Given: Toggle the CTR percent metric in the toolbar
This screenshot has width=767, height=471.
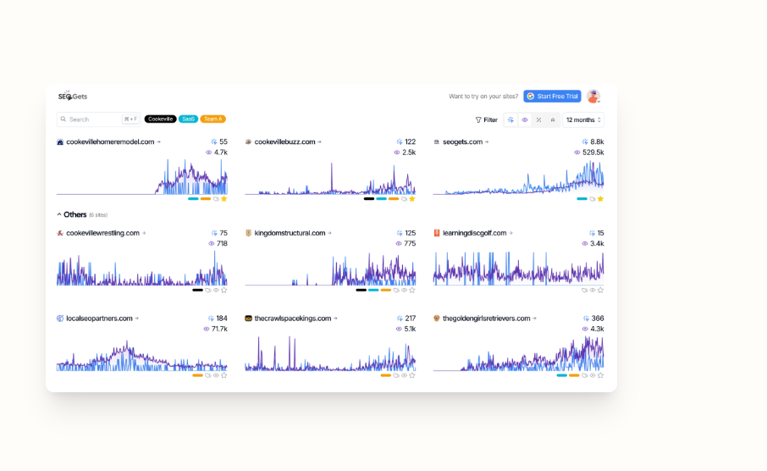Looking at the screenshot, I should click(538, 120).
